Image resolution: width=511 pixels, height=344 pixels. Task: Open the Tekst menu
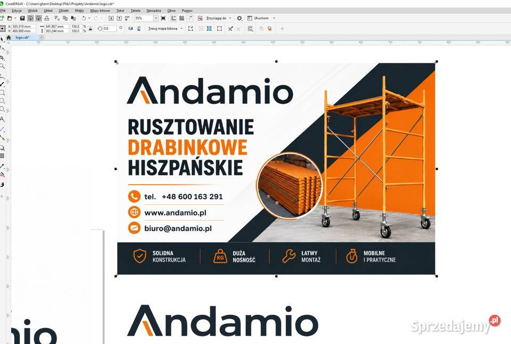point(120,11)
